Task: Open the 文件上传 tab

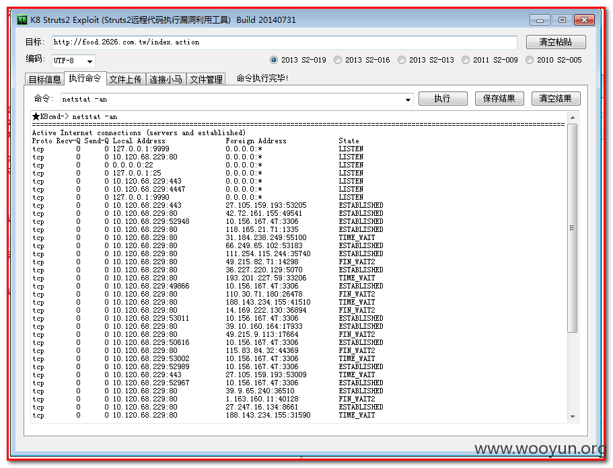Action: pyautogui.click(x=125, y=79)
